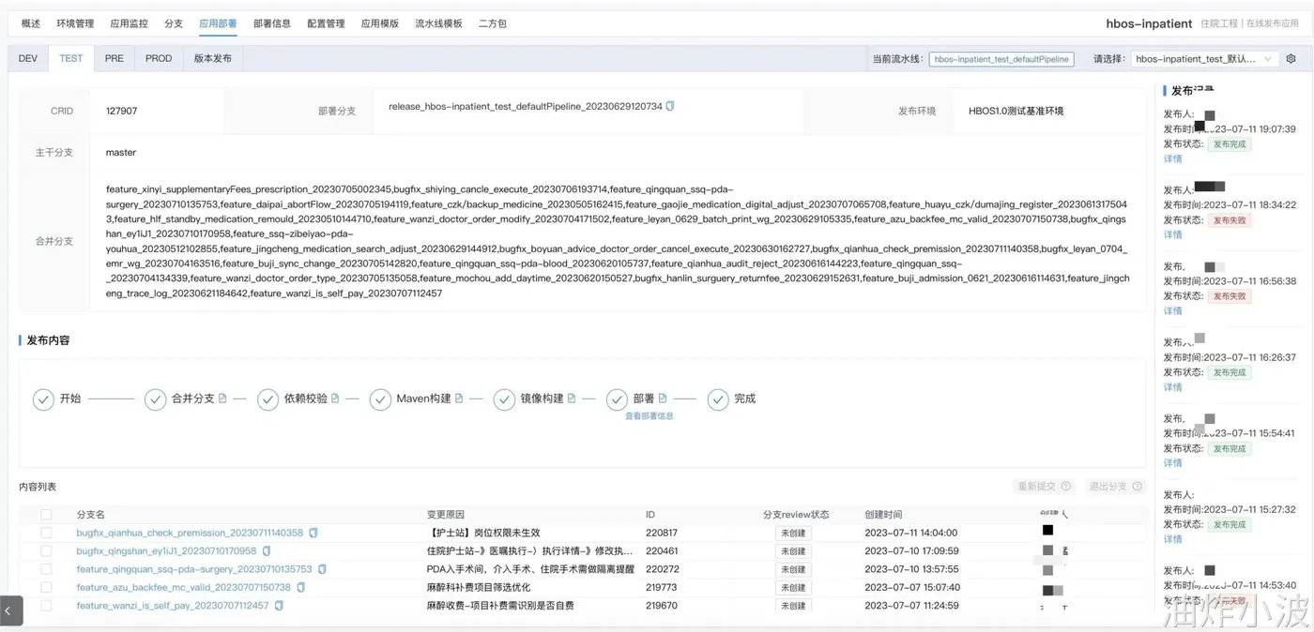
Task: Expand the 请选择 pipeline dropdown
Action: (1204, 58)
